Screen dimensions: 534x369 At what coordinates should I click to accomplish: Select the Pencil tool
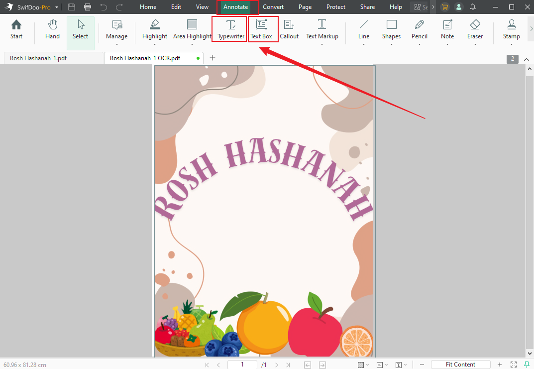tap(419, 30)
